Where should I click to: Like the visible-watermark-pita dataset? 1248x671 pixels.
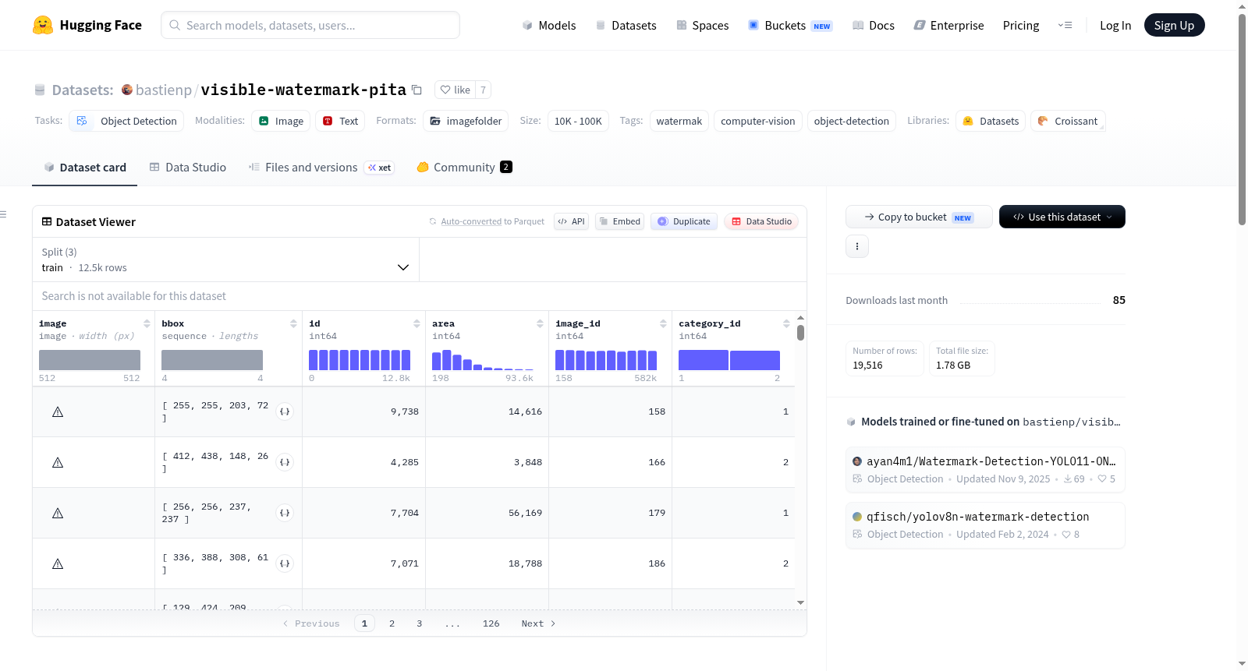pyautogui.click(x=456, y=90)
